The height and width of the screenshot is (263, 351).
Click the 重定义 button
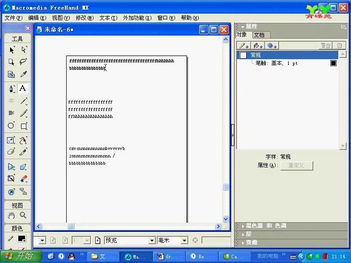coord(297,166)
